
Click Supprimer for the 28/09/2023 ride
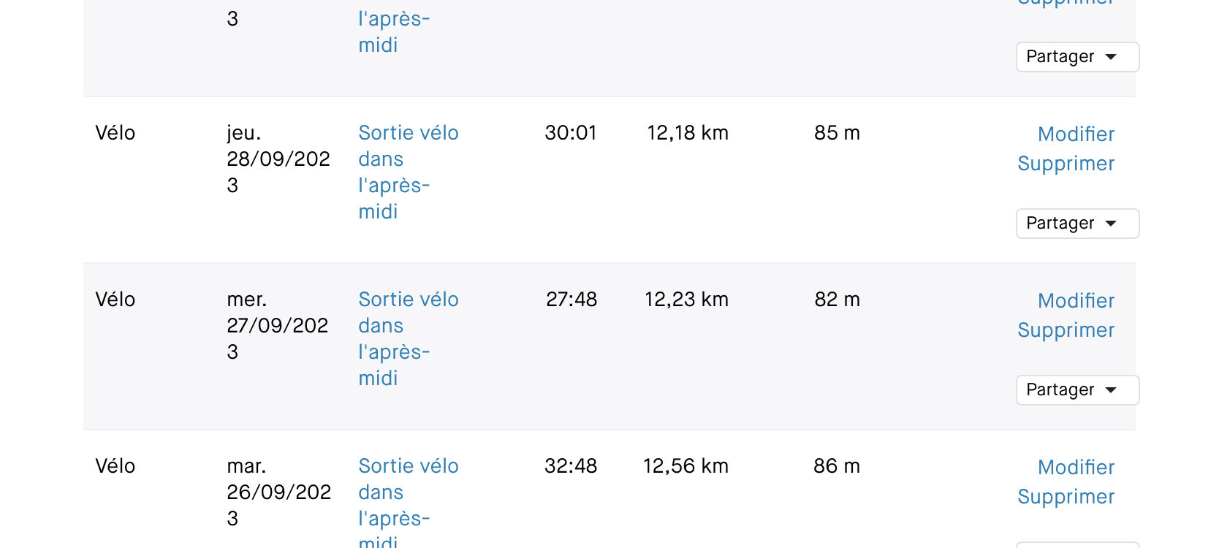tap(1066, 164)
